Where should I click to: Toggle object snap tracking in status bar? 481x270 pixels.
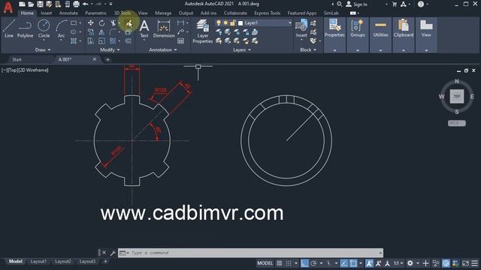[344, 263]
